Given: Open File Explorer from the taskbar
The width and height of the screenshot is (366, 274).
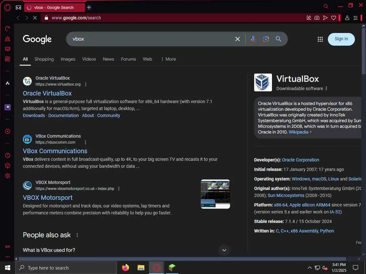Looking at the screenshot, I should (x=141, y=267).
